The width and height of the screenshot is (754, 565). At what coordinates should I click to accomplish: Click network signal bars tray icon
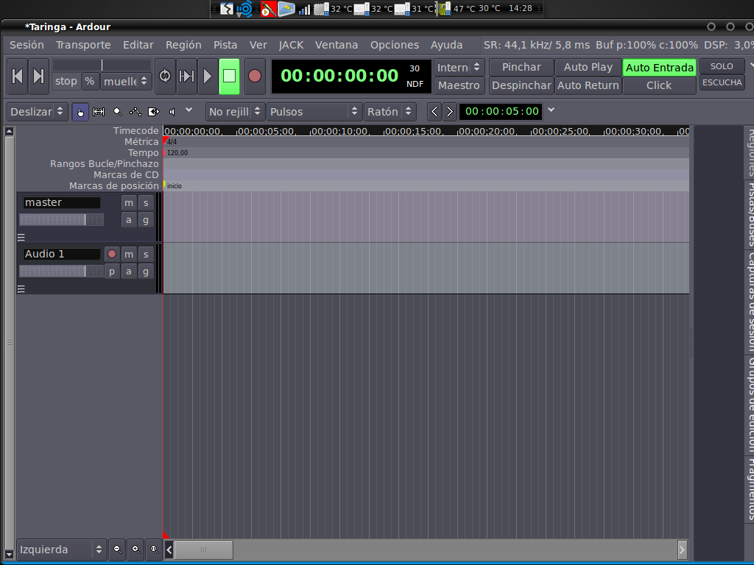tap(304, 9)
